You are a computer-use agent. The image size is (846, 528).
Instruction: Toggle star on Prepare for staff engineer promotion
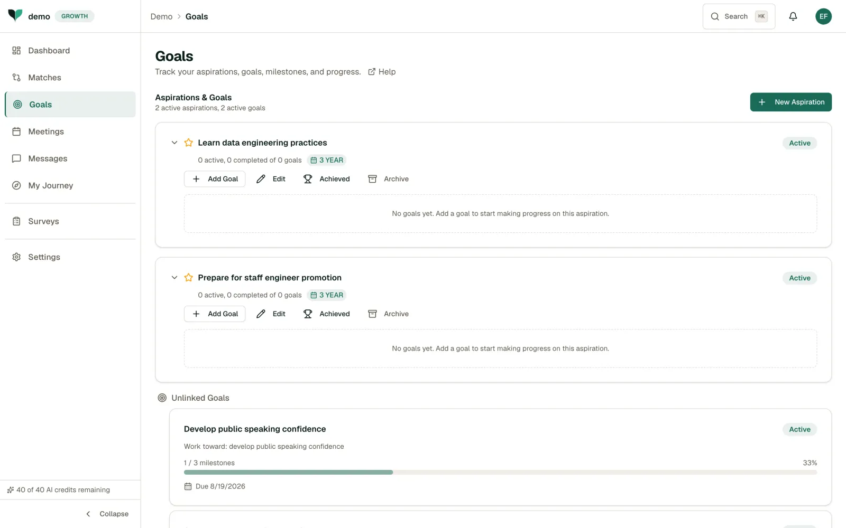(x=188, y=278)
